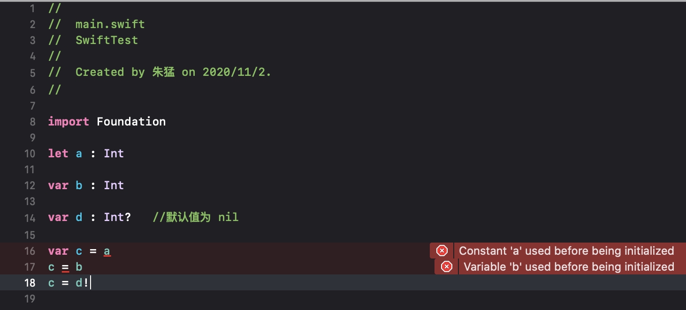Click the red-underlined '=' on line 17
Screen dimensions: 686x310
click(x=65, y=267)
